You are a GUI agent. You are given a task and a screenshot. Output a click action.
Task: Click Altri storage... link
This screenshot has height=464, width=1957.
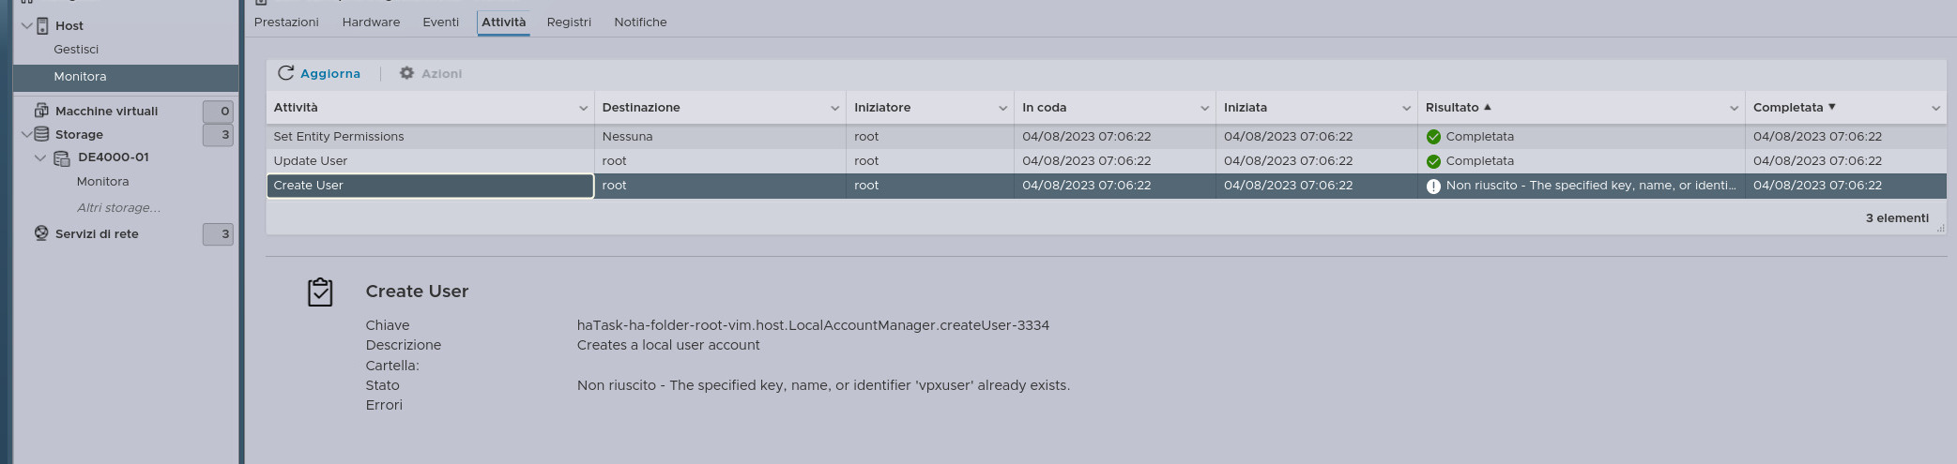pos(118,207)
